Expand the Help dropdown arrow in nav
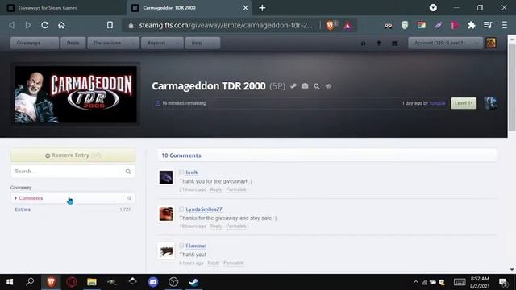Viewport: 516px width, 290px height. click(x=214, y=43)
